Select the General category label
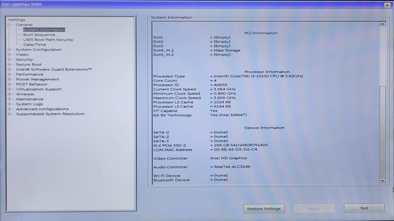 pos(24,25)
